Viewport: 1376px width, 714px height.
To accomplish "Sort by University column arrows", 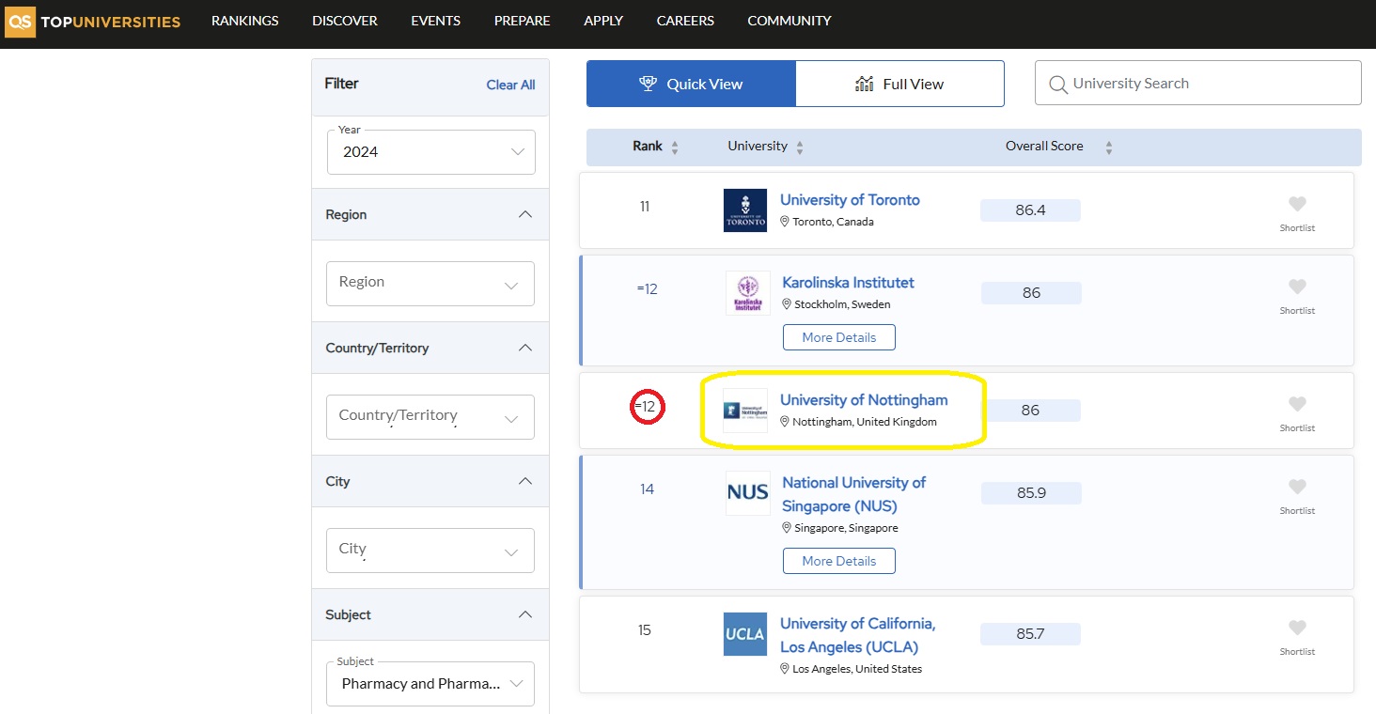I will pyautogui.click(x=800, y=147).
